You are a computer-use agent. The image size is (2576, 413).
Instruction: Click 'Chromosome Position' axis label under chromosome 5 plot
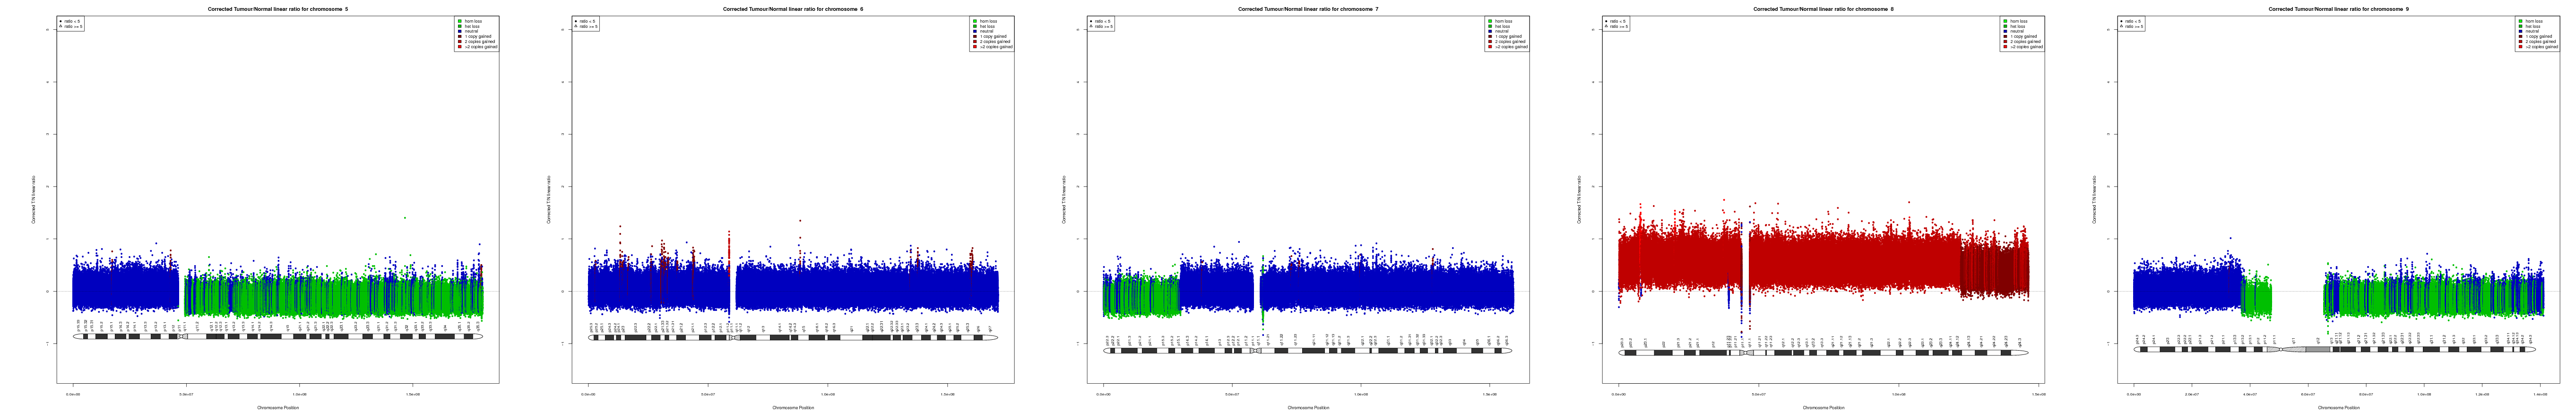click(278, 407)
